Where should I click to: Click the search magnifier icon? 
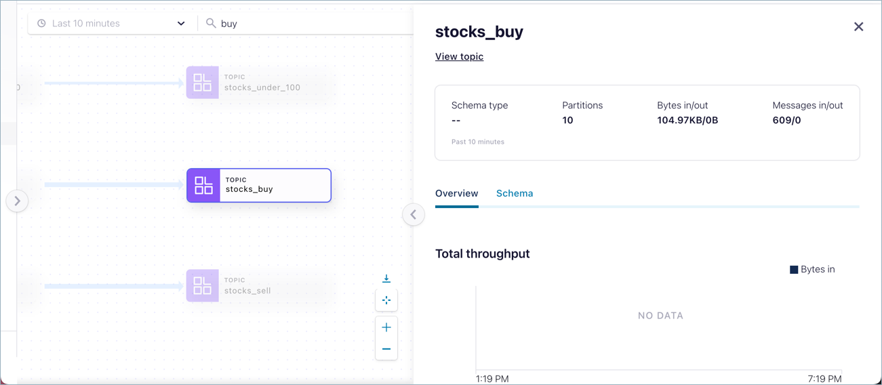(211, 23)
